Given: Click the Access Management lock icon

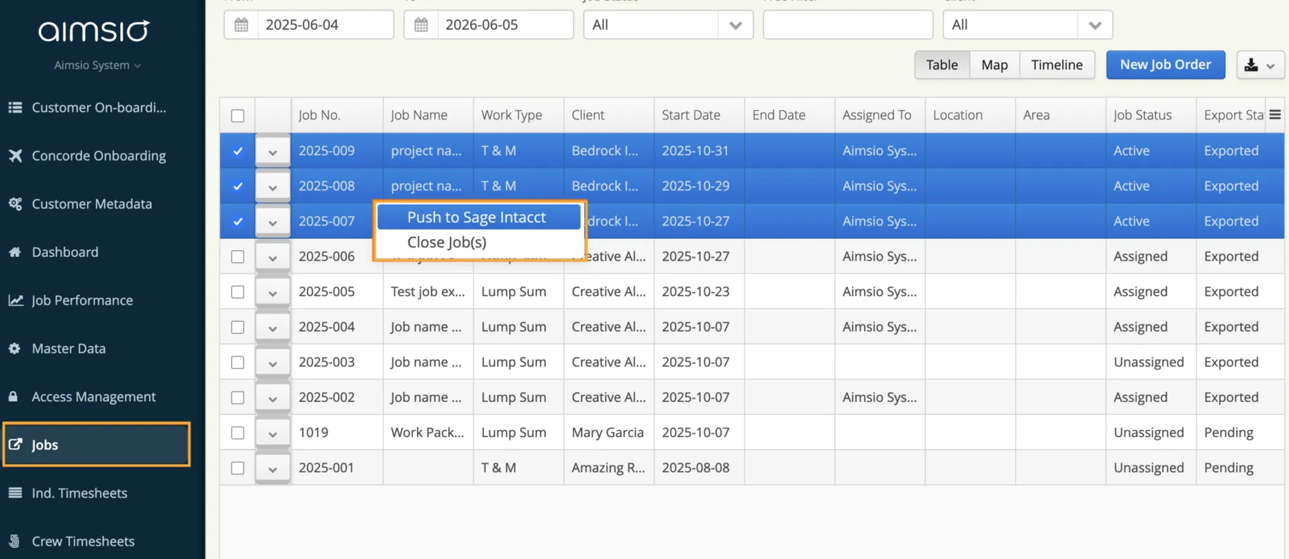Looking at the screenshot, I should click(x=13, y=397).
